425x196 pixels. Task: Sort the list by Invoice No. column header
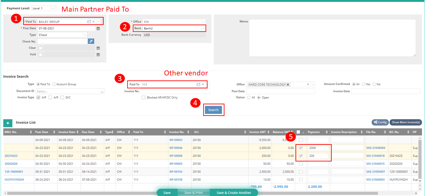click(x=179, y=132)
